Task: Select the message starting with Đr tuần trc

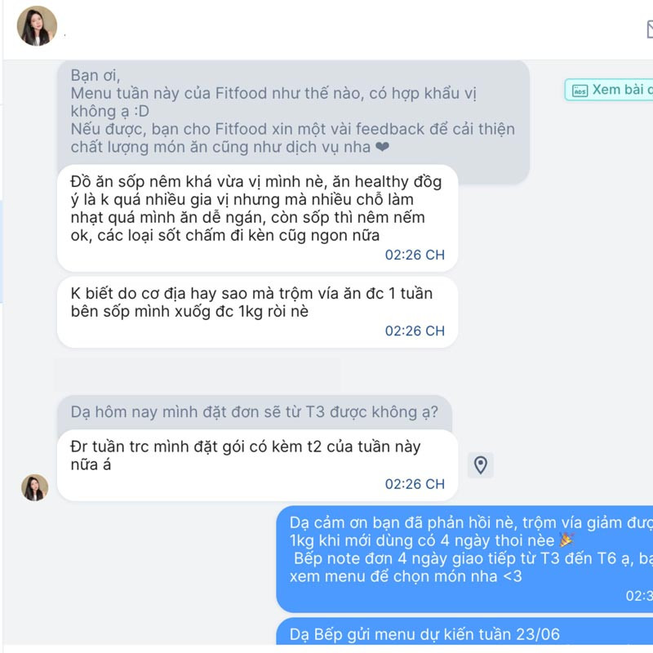Action: pos(257,465)
